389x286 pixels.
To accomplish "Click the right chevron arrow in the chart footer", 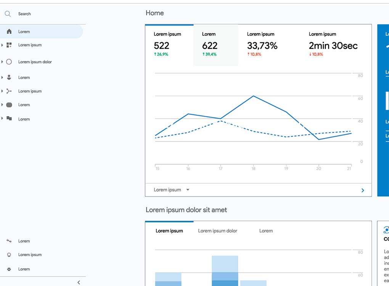I will [363, 190].
